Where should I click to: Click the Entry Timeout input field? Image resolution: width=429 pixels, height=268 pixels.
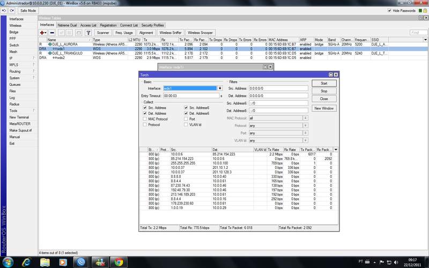click(x=190, y=96)
